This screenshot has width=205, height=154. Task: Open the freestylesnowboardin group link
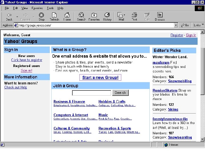(170, 119)
